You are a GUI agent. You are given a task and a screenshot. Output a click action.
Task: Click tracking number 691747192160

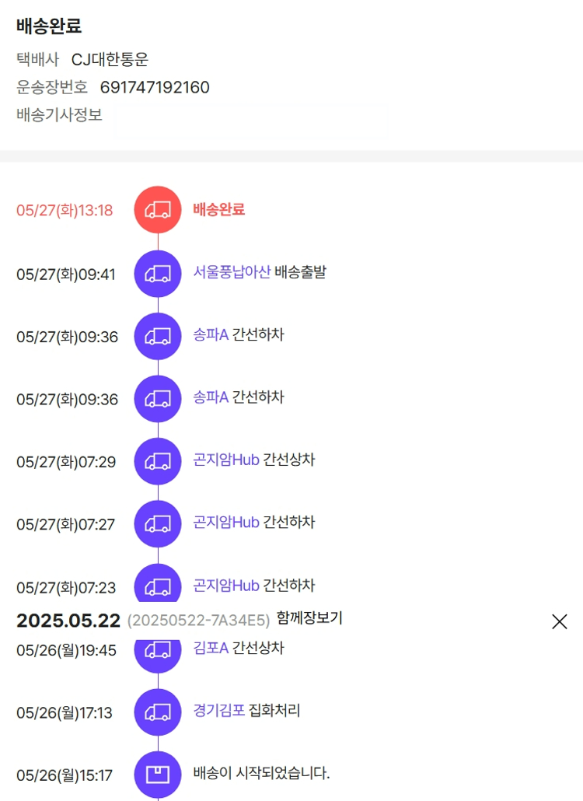pyautogui.click(x=155, y=87)
